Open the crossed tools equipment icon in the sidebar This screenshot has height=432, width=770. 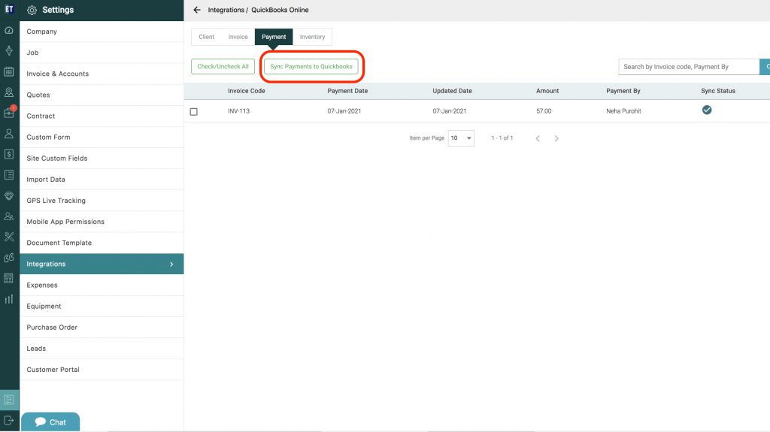click(9, 237)
